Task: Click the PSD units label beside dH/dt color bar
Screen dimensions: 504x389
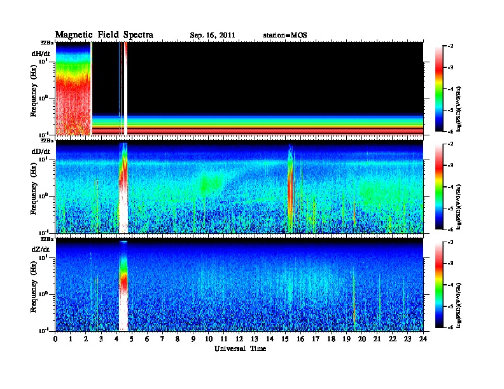Action: (x=459, y=109)
